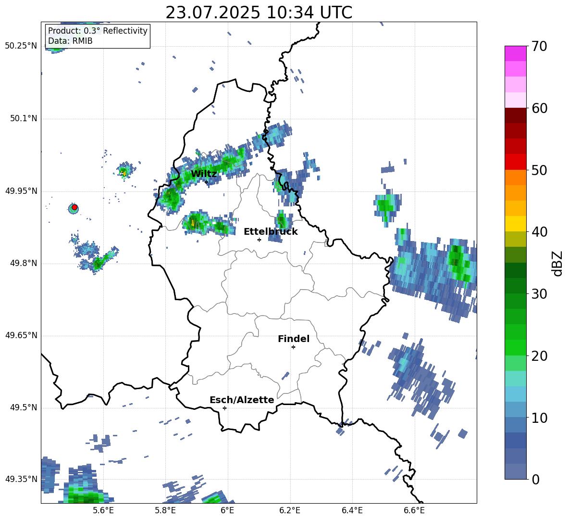
Task: Pick the magenta swatch at top of colorbar
Action: [x=516, y=53]
